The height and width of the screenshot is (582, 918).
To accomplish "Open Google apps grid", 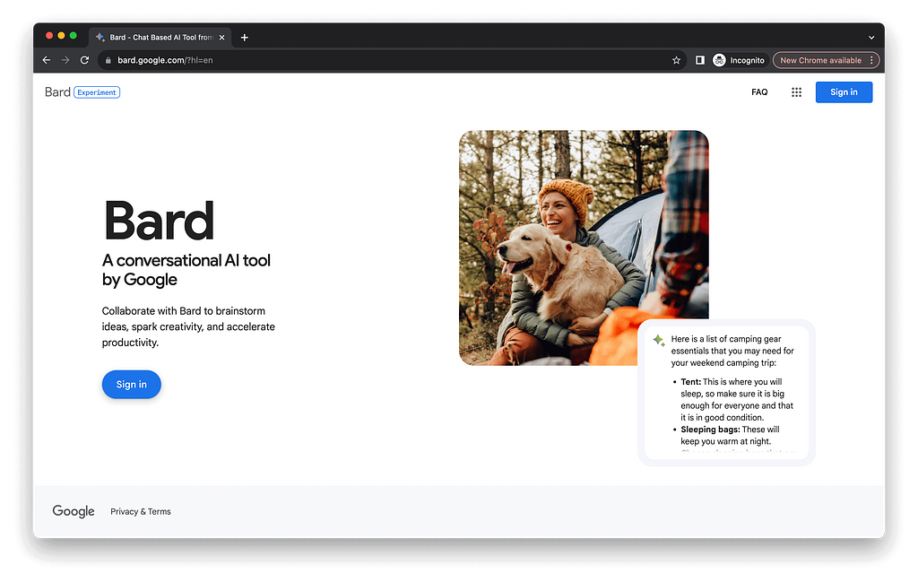I will click(796, 92).
